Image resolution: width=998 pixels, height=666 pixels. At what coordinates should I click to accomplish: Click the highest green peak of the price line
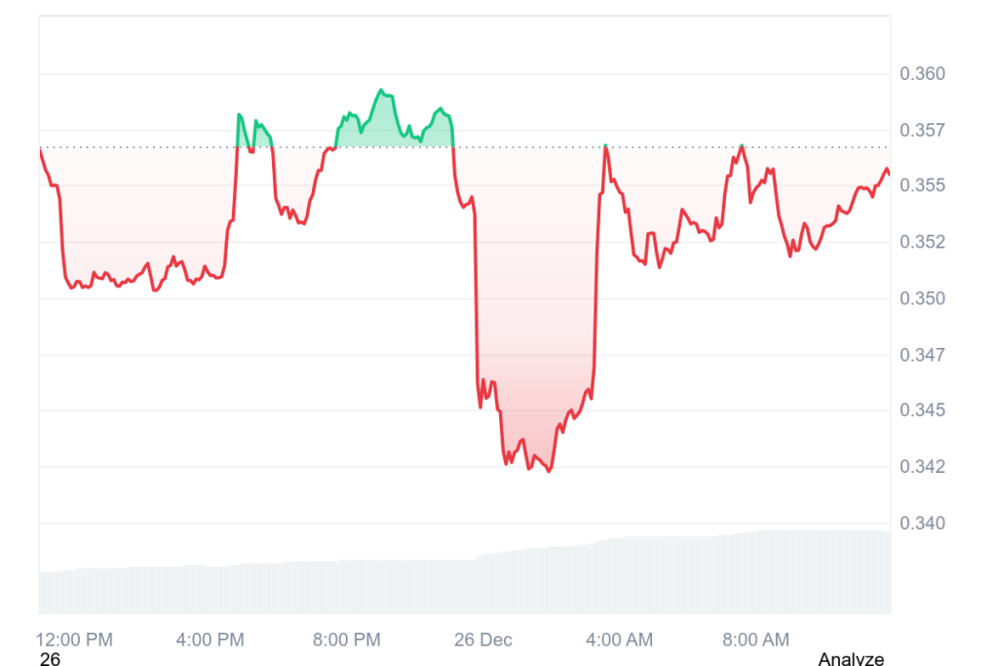tap(381, 91)
